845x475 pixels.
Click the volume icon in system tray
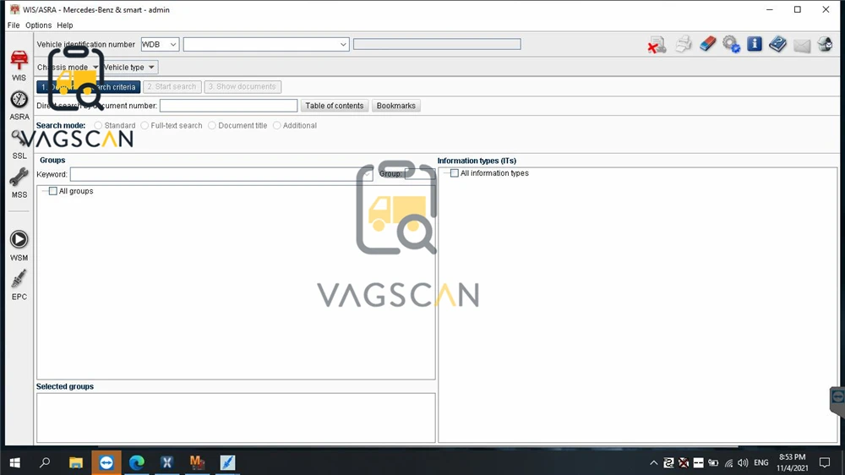tap(743, 462)
